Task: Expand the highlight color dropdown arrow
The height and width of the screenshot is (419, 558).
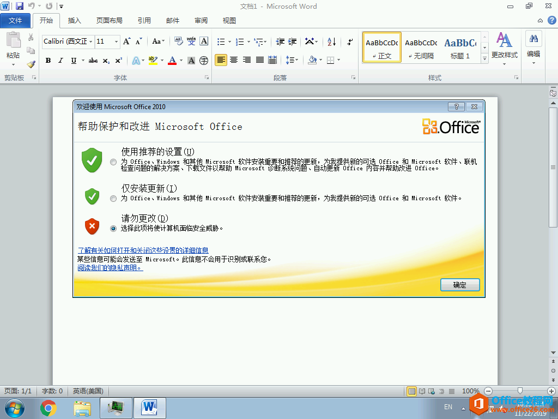Action: [x=162, y=61]
